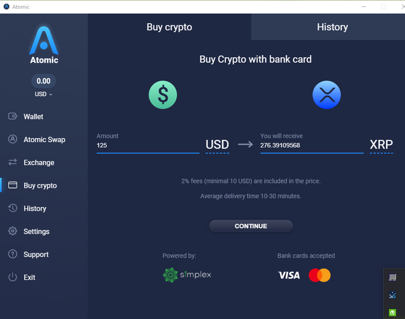Switch to the Buy crypto top tab
405x319 pixels.
[170, 27]
